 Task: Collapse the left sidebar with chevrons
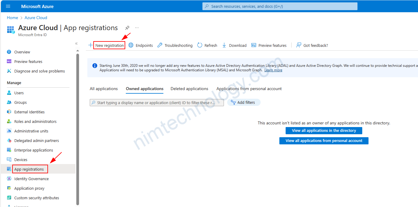[x=76, y=44]
